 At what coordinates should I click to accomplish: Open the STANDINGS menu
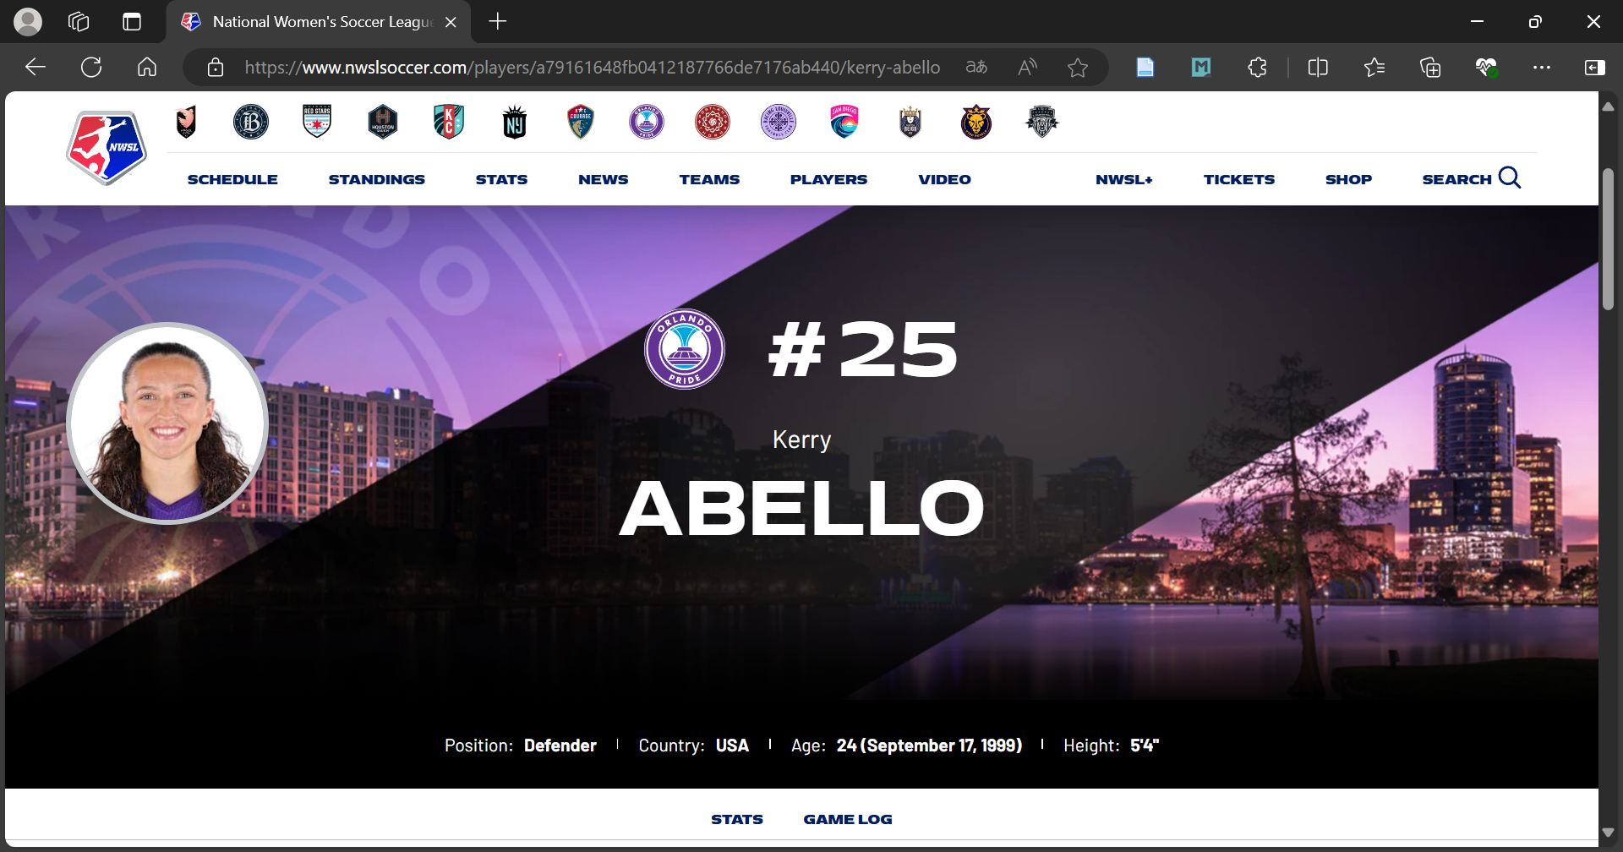coord(377,179)
